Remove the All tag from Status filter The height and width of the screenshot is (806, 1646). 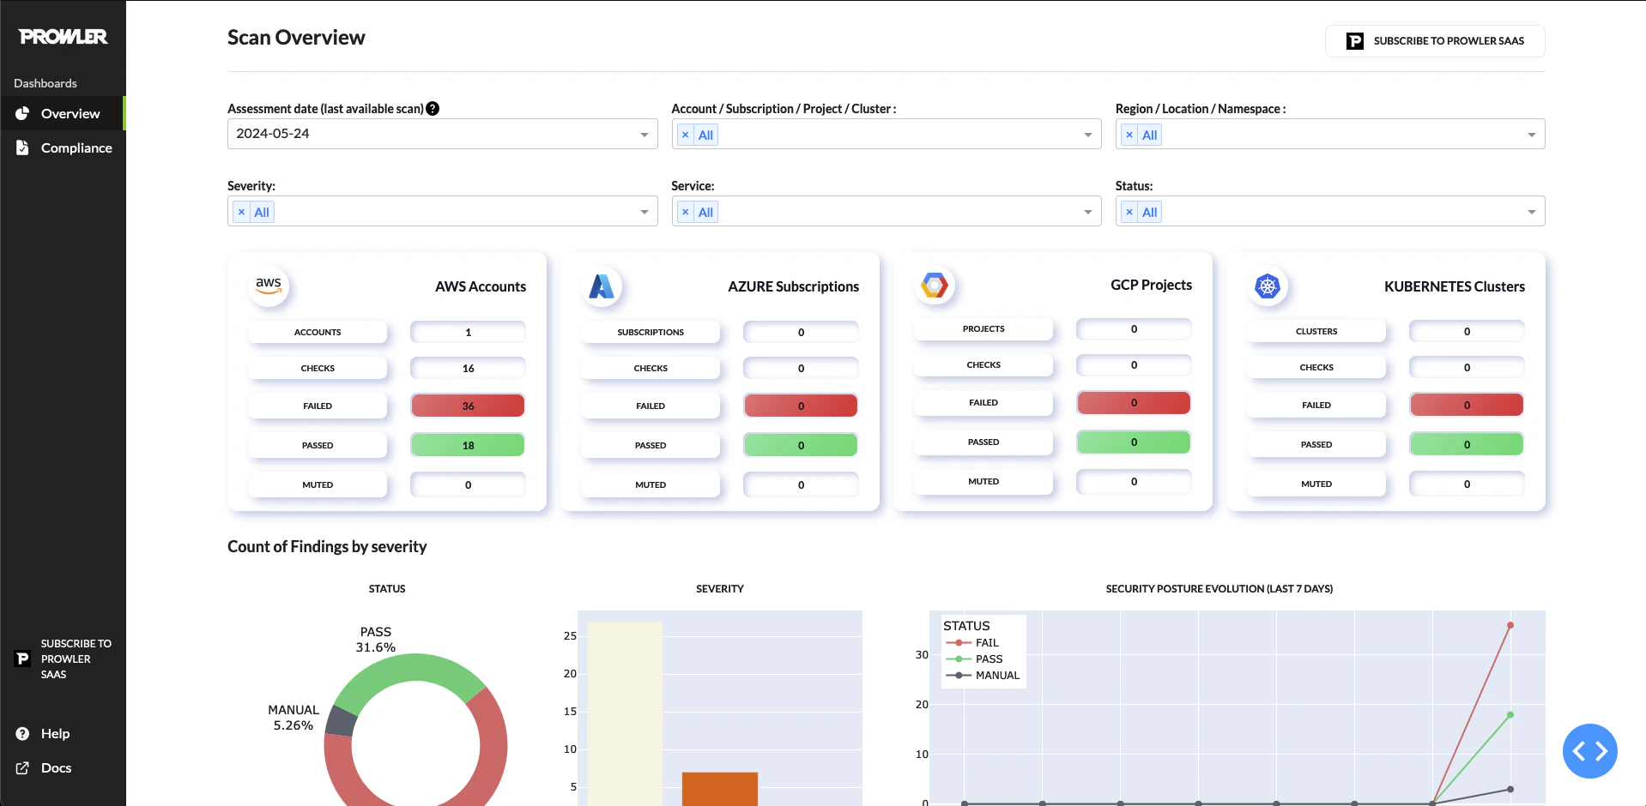click(x=1129, y=212)
